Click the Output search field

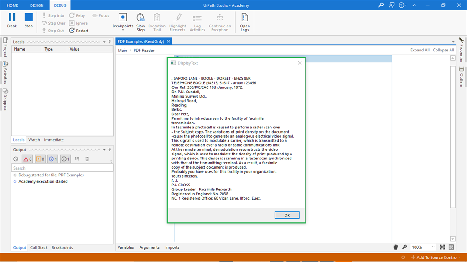(62, 168)
